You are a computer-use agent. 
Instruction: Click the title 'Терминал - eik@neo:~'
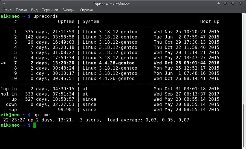click(x=111, y=3)
